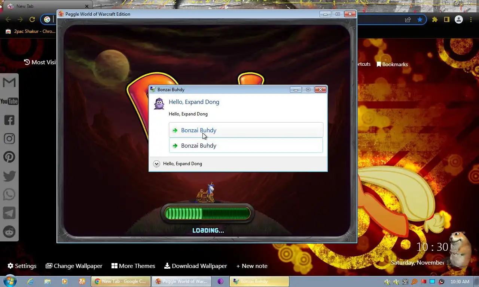Open Bookmarks on the new tab page
Viewport: 479px width, 287px height.
[x=392, y=64]
